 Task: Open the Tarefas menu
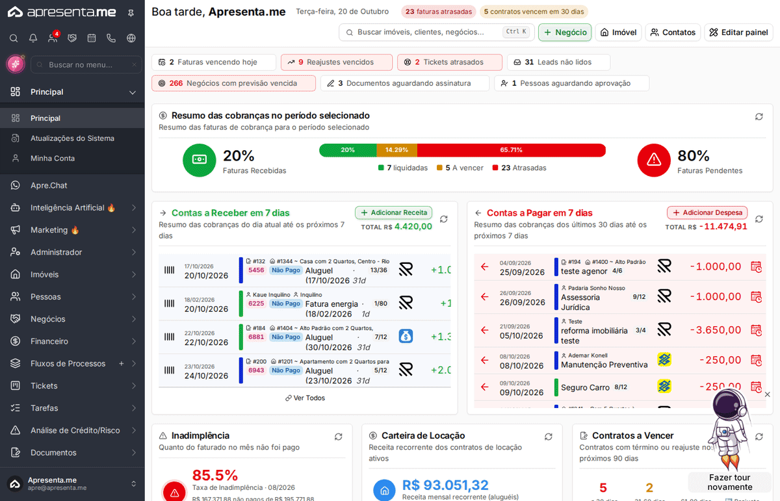click(x=72, y=408)
